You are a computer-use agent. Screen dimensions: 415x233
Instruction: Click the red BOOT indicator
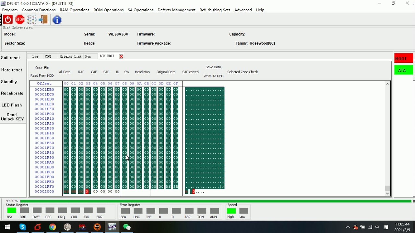coord(404,59)
